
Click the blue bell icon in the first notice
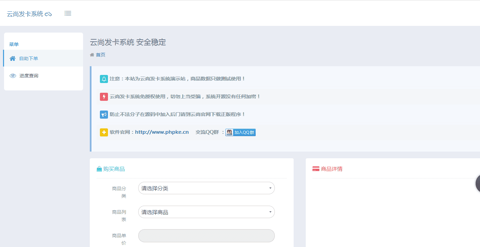(x=104, y=79)
